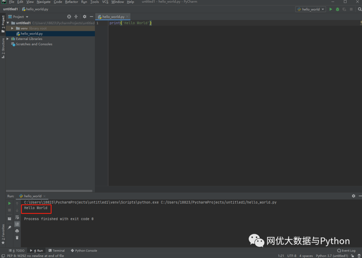This screenshot has width=362, height=258.
Task: Click the print icon in Run console
Action: [17, 231]
